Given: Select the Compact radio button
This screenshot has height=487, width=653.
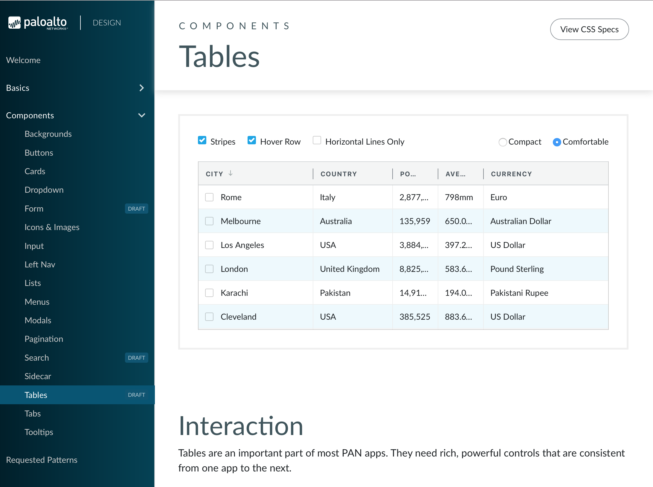Looking at the screenshot, I should tap(503, 142).
